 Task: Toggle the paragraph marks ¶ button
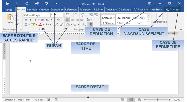point(91,24)
